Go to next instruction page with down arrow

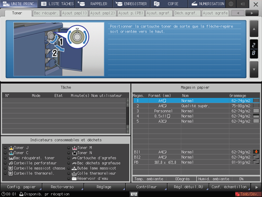[x=254, y=70]
